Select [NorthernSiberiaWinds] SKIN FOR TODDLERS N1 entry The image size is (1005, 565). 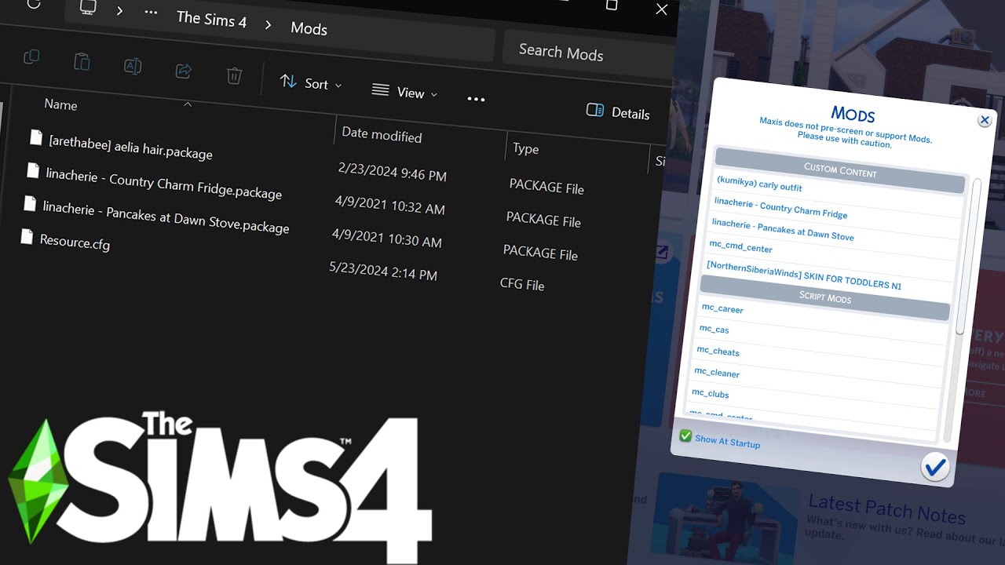(x=804, y=275)
